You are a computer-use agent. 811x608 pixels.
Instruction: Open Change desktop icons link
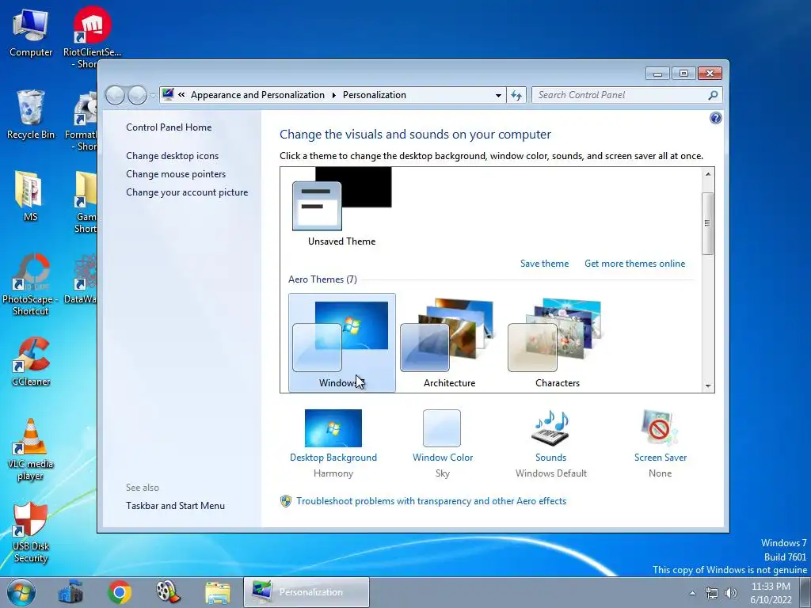[172, 156]
